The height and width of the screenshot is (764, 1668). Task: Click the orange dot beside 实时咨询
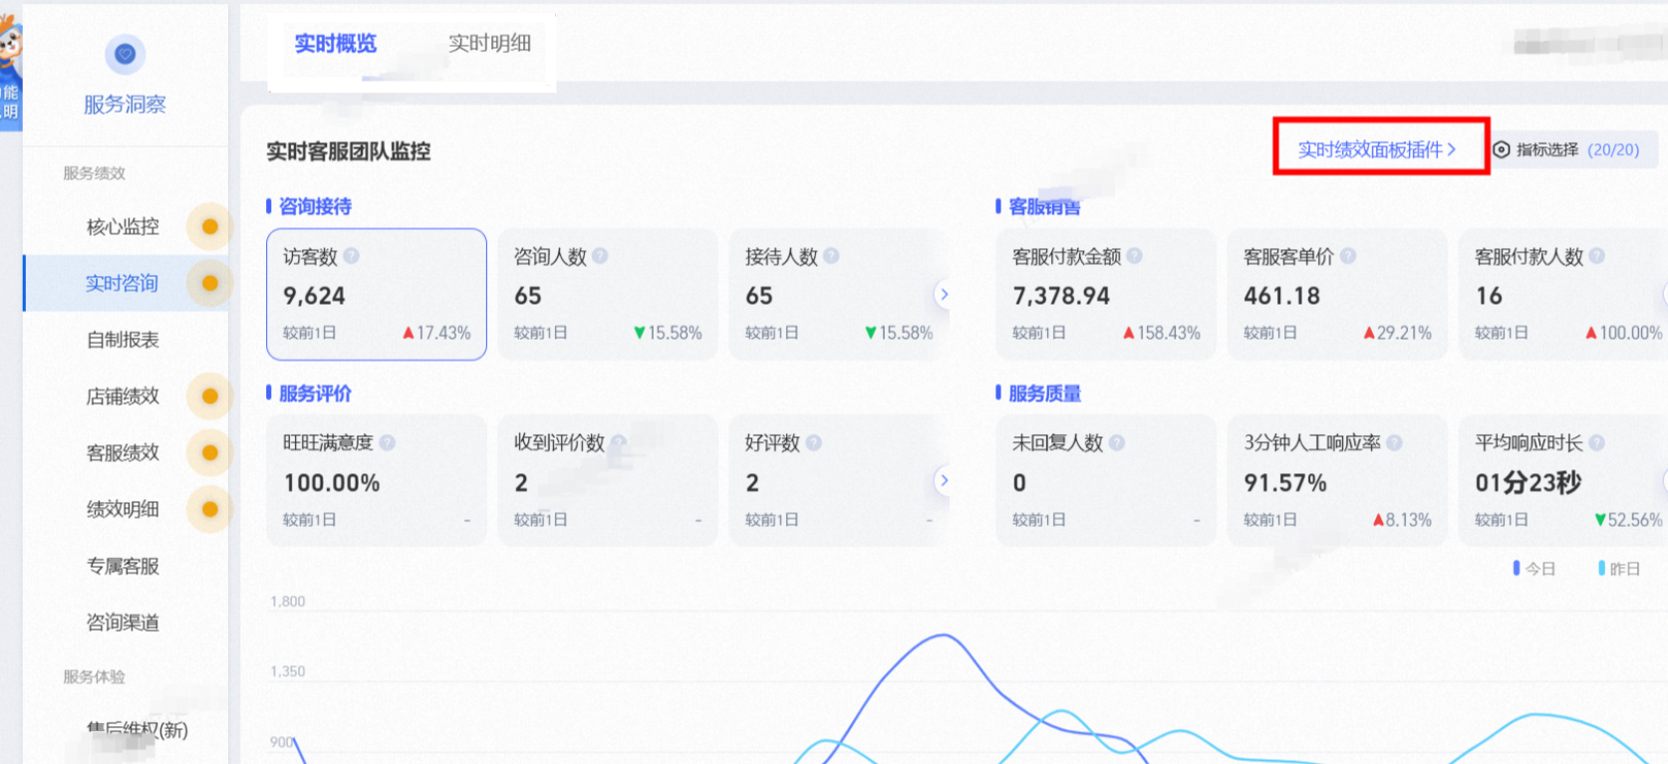coord(210,283)
